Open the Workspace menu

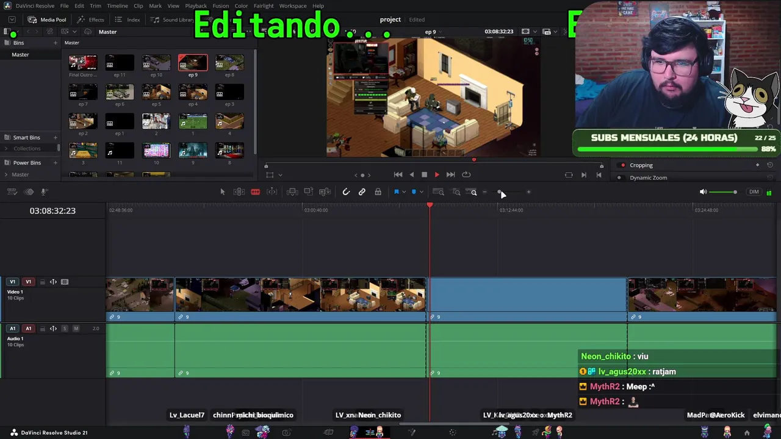(293, 5)
